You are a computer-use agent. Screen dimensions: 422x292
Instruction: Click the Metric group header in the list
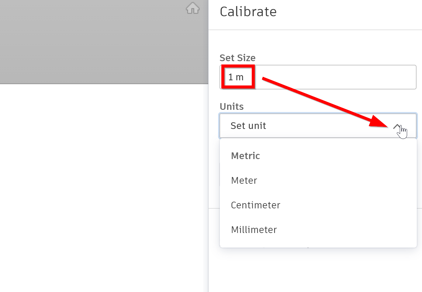[x=245, y=156]
